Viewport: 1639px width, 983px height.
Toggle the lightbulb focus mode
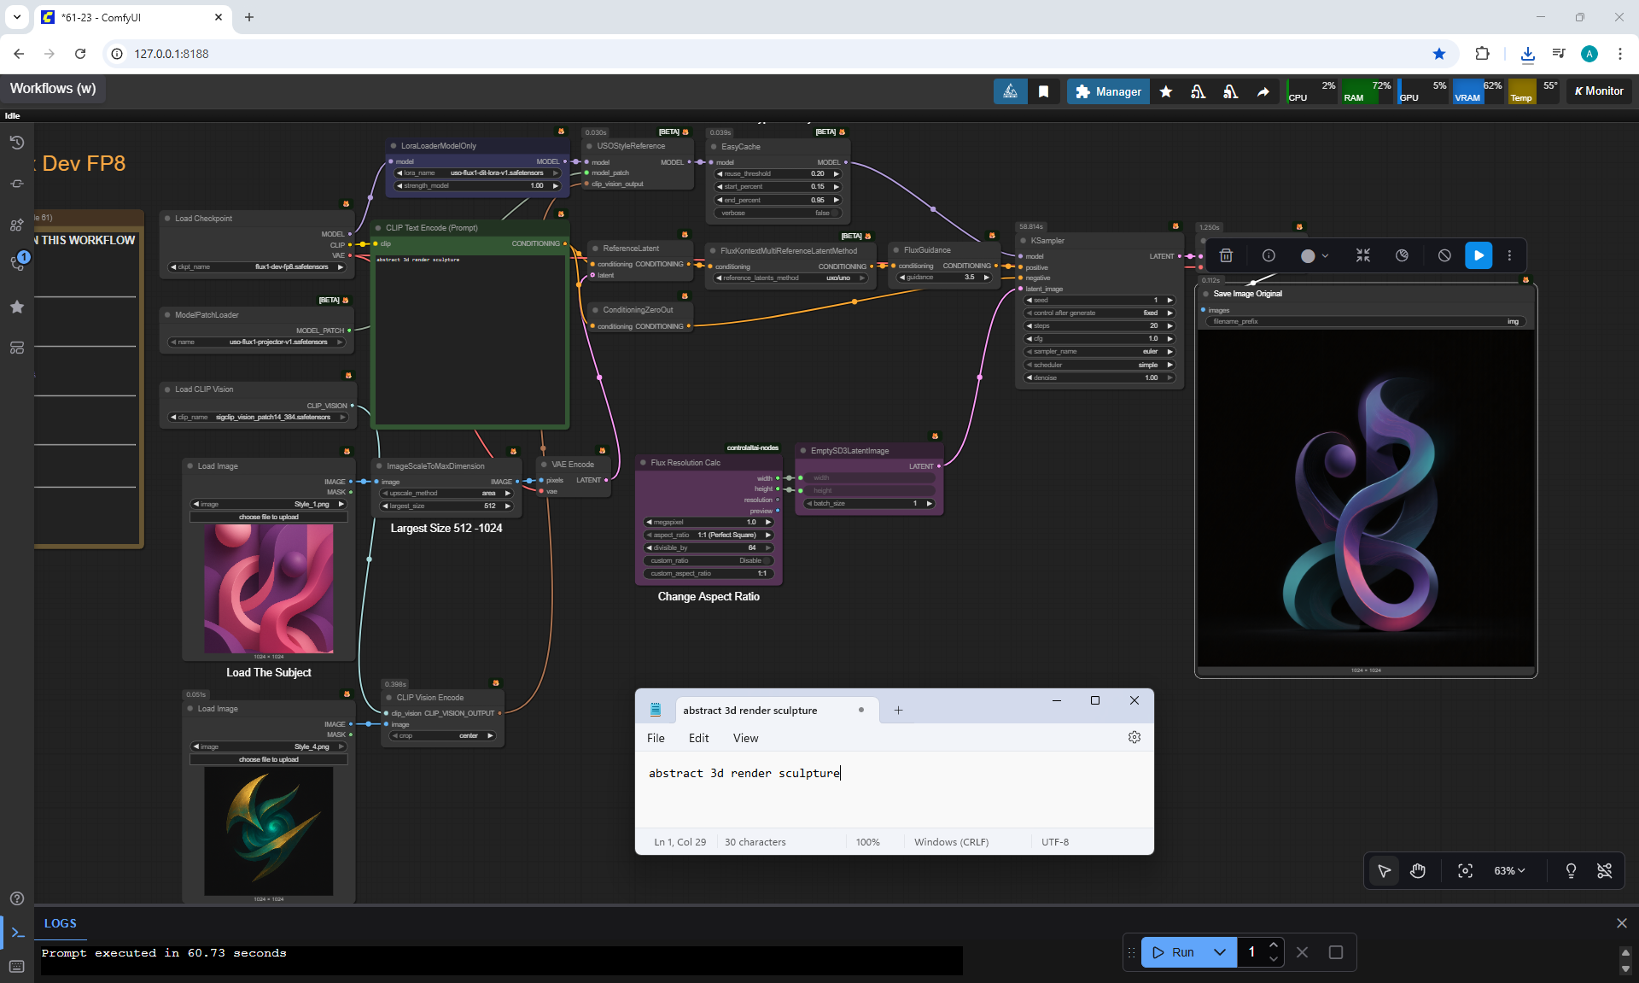pyautogui.click(x=1570, y=870)
